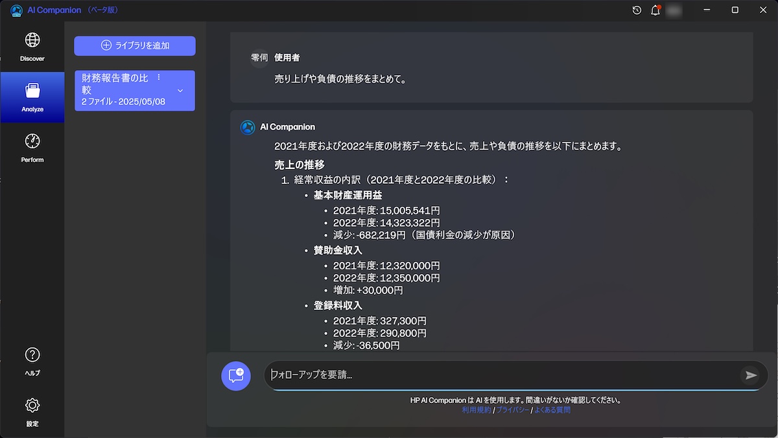778x438 pixels.
Task: Send the message with arrow button
Action: [751, 375]
